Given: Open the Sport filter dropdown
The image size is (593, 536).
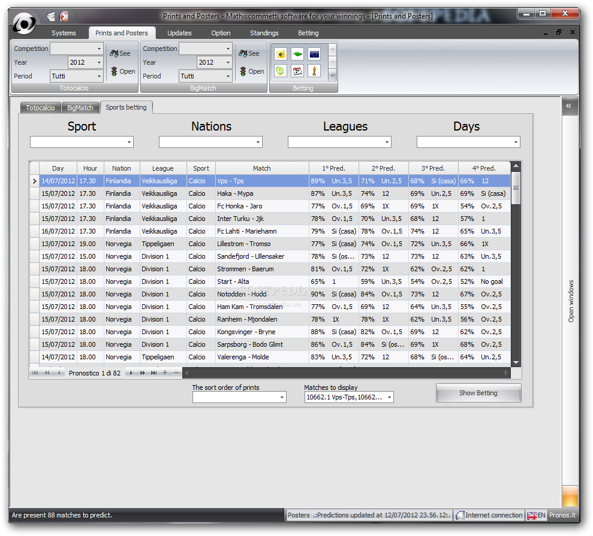Looking at the screenshot, I should 129,142.
